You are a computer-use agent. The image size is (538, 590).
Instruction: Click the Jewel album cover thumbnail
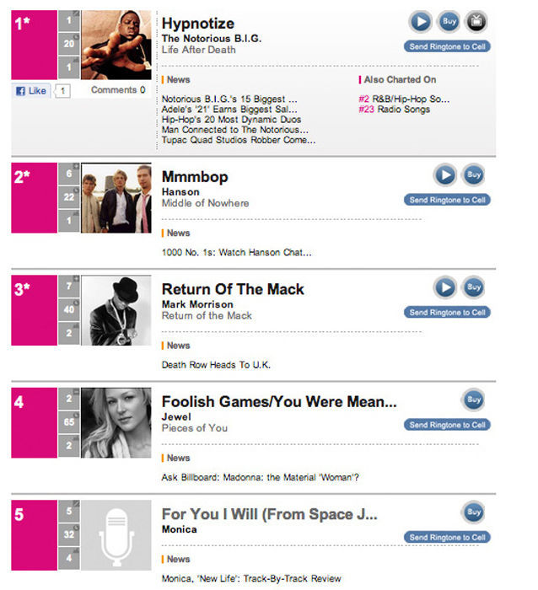coord(116,423)
